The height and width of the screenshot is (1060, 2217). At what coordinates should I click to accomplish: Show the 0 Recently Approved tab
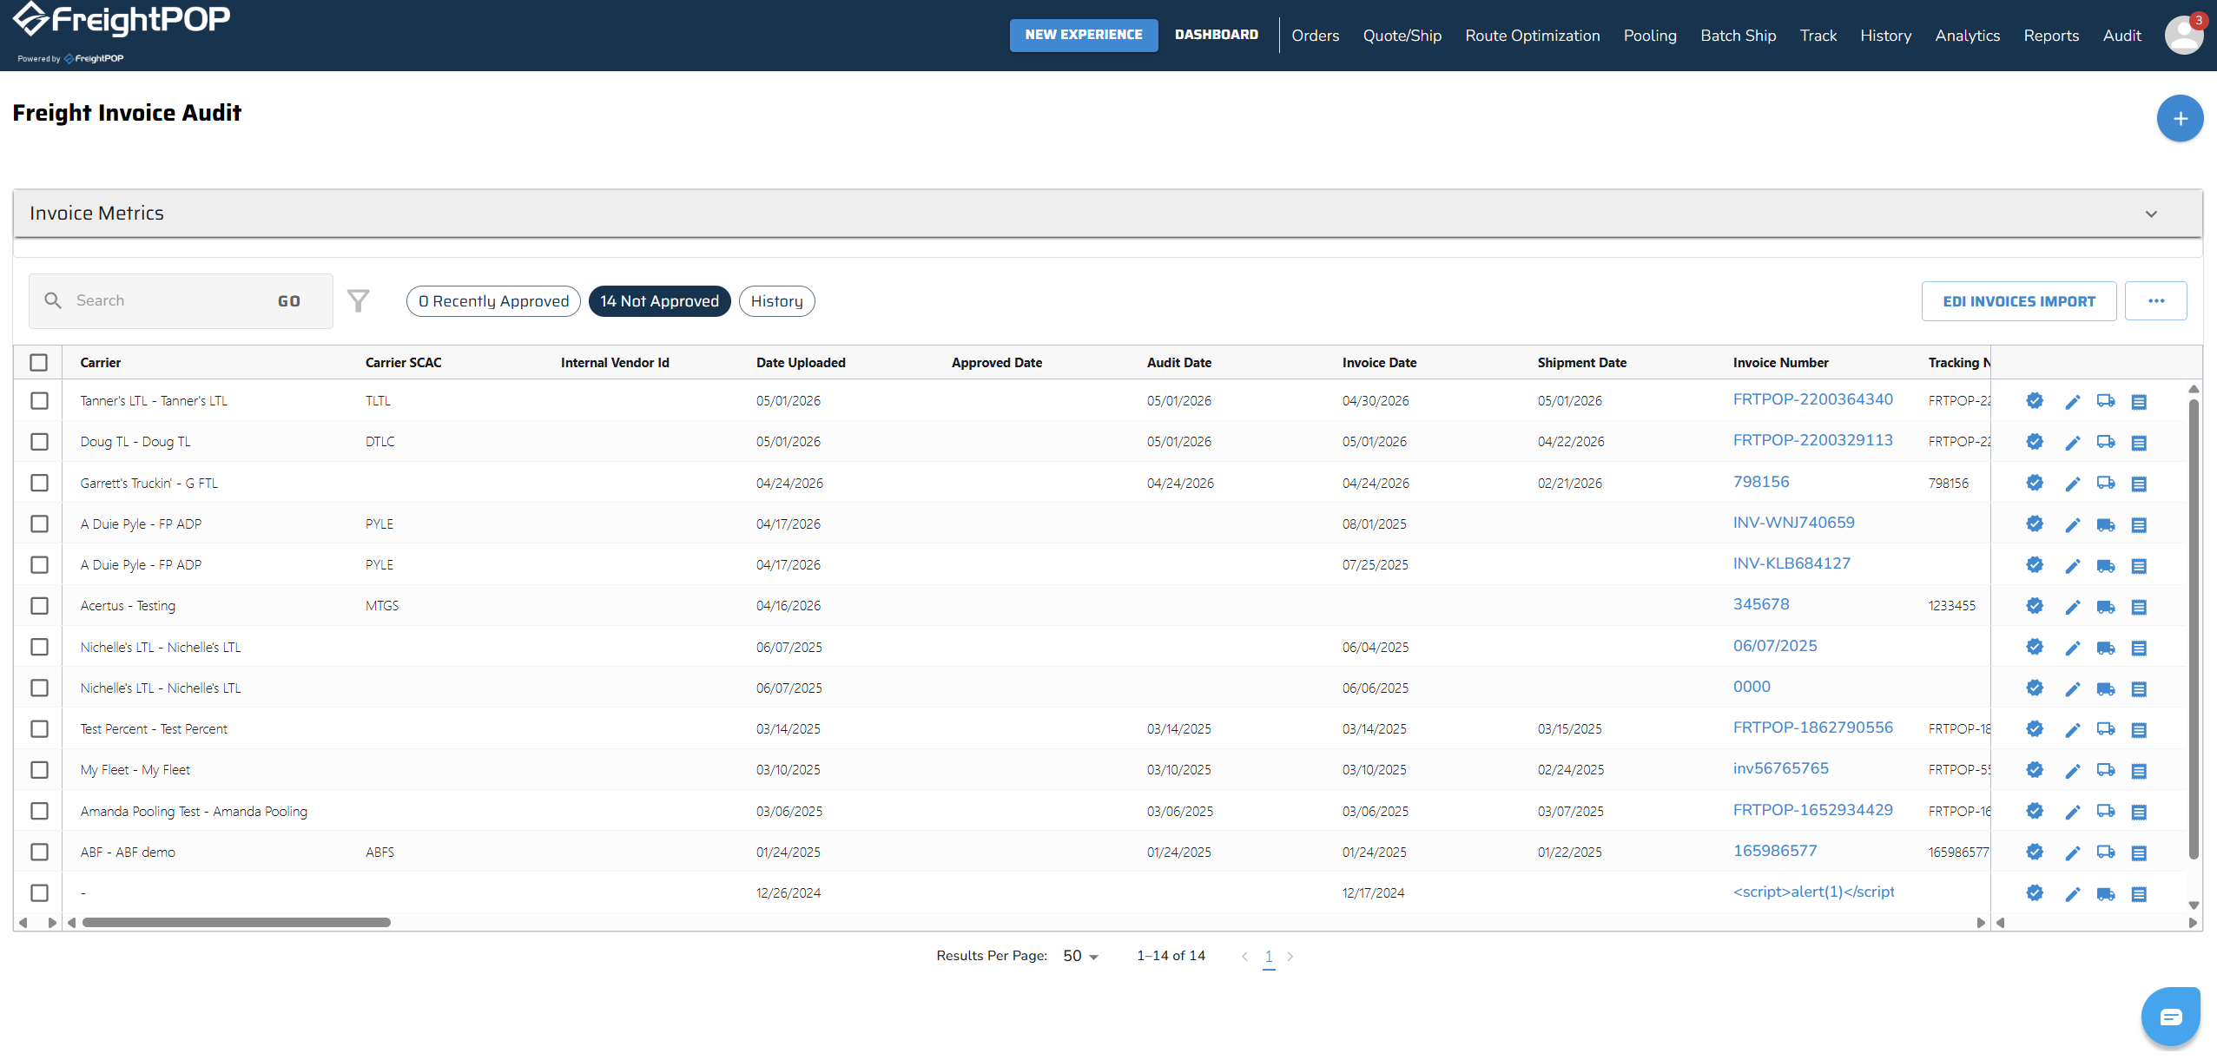click(493, 301)
